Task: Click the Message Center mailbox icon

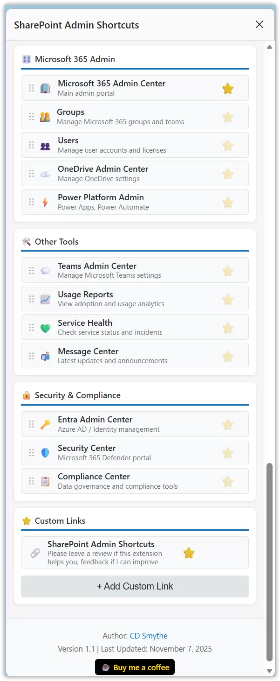Action: point(45,356)
